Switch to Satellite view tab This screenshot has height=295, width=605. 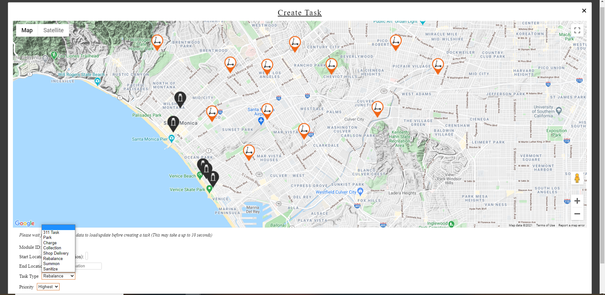[54, 30]
